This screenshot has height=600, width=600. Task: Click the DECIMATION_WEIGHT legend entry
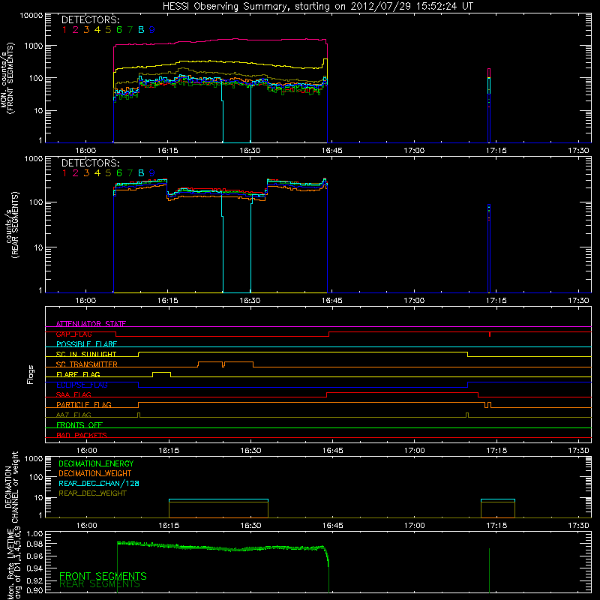click(95, 473)
